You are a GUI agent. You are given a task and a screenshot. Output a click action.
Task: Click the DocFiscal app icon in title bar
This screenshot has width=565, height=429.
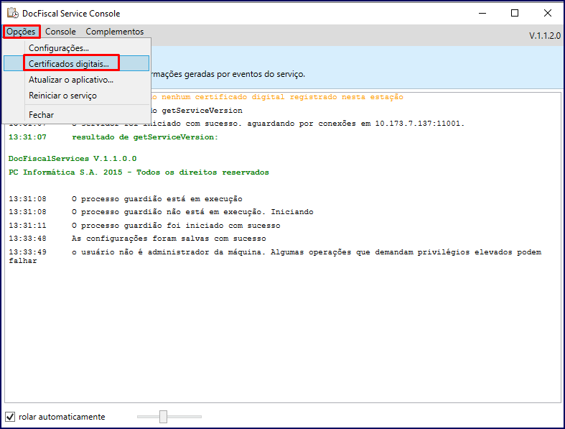click(x=13, y=13)
